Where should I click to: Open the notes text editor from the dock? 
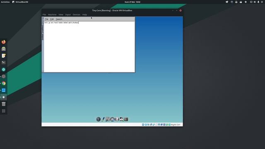[x=4, y=56]
